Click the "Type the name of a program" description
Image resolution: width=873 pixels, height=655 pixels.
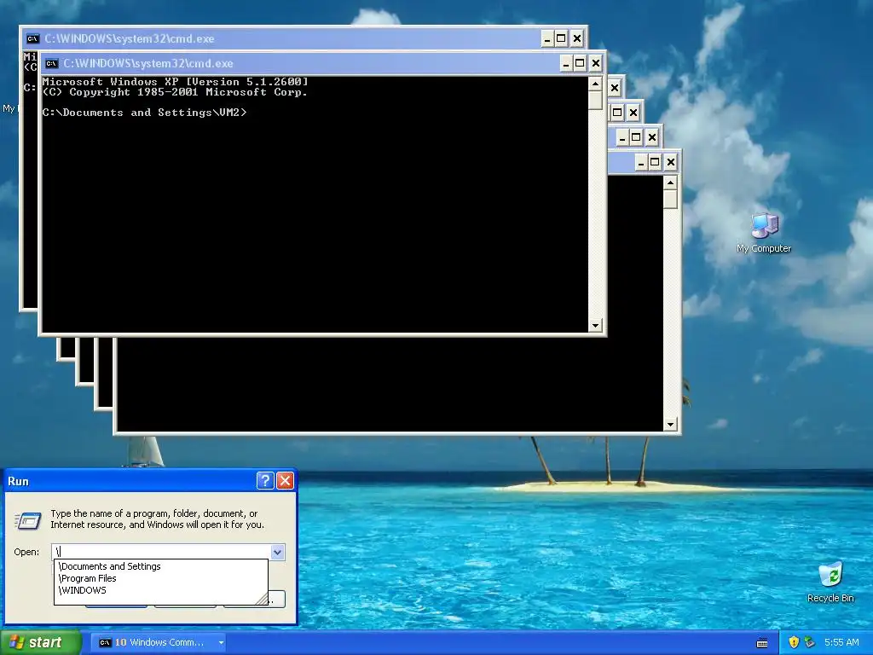pos(158,519)
